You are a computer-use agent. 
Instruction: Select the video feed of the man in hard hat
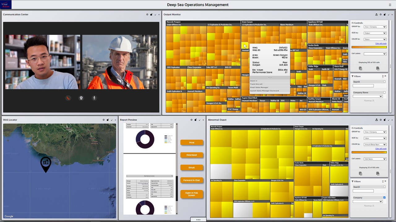[x=120, y=62]
